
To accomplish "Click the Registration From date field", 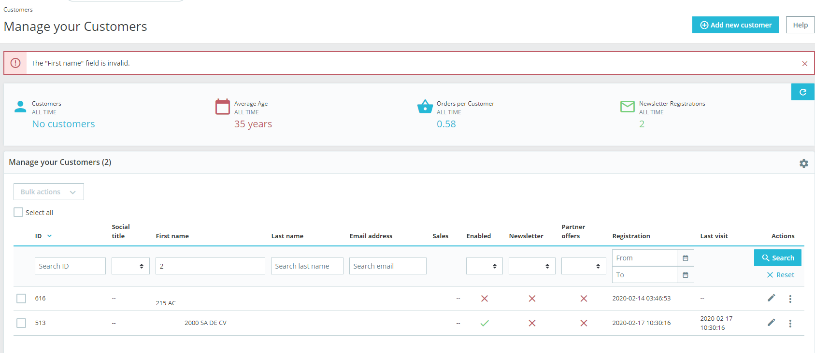I will click(x=644, y=258).
